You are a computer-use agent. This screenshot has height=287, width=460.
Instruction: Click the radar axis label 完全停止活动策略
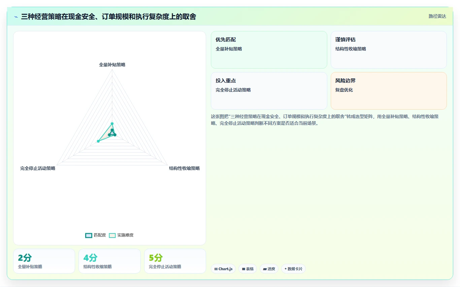tap(38, 168)
